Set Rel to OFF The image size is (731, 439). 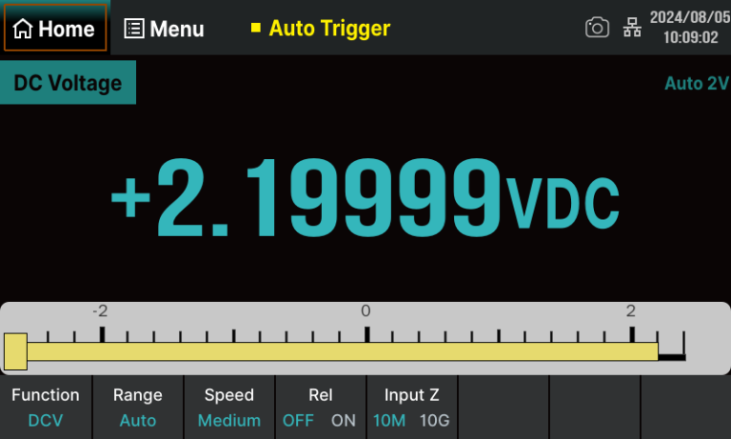click(x=298, y=420)
